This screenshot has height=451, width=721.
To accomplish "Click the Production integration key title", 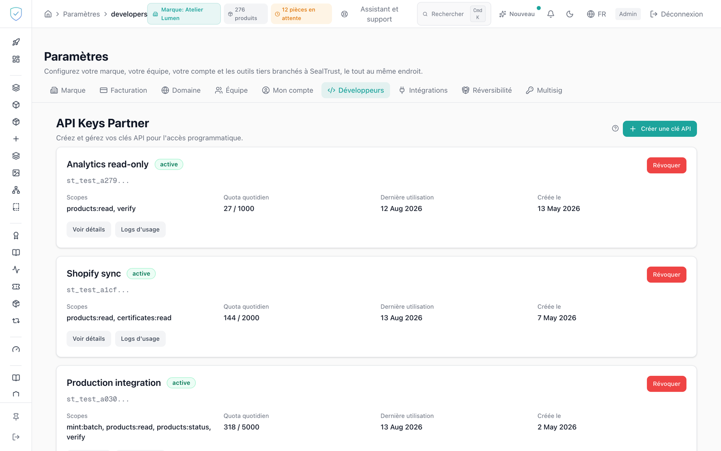I will [x=114, y=383].
